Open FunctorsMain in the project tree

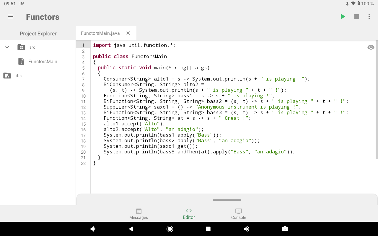[x=43, y=61]
